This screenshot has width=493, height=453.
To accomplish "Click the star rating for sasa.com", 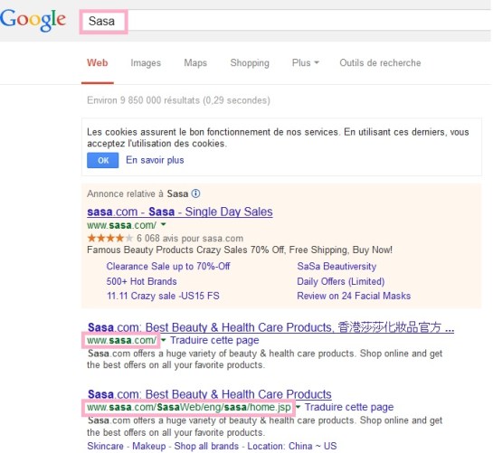I will [x=110, y=239].
